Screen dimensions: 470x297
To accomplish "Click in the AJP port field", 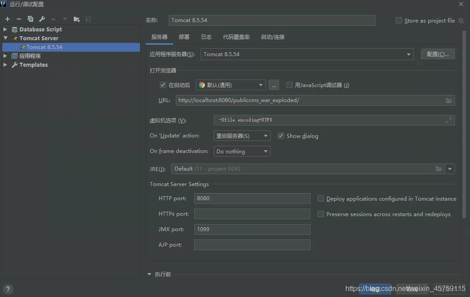I will coord(252,245).
